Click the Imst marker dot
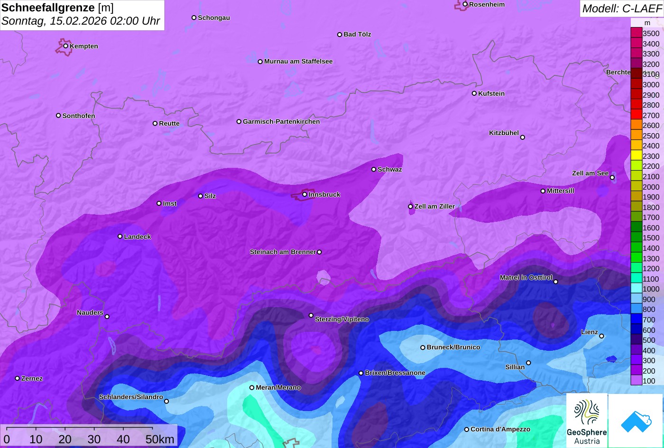This screenshot has width=664, height=448. (159, 203)
